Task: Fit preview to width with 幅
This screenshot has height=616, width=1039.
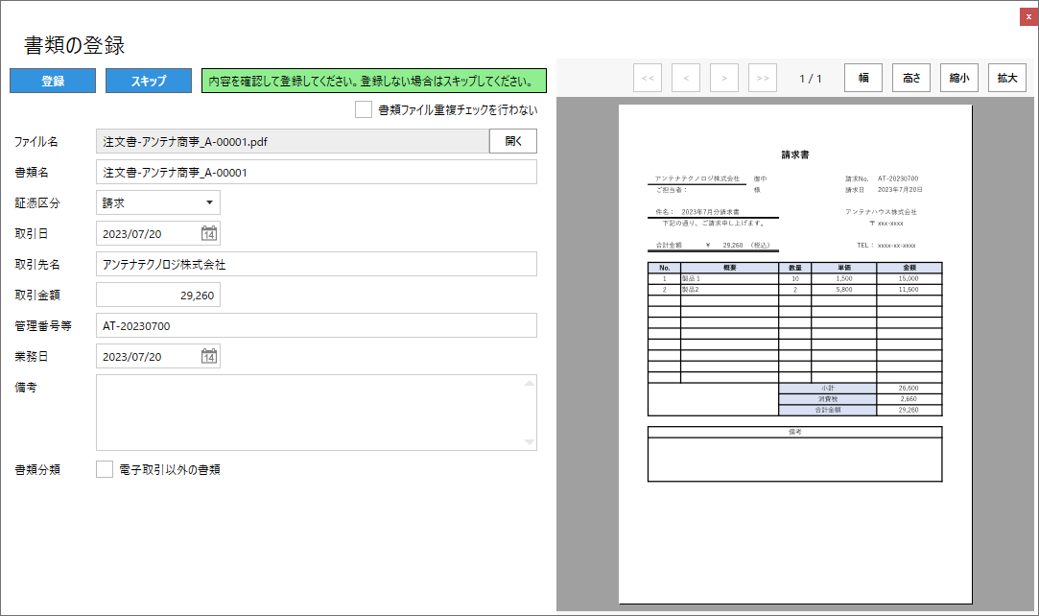Action: pos(863,79)
